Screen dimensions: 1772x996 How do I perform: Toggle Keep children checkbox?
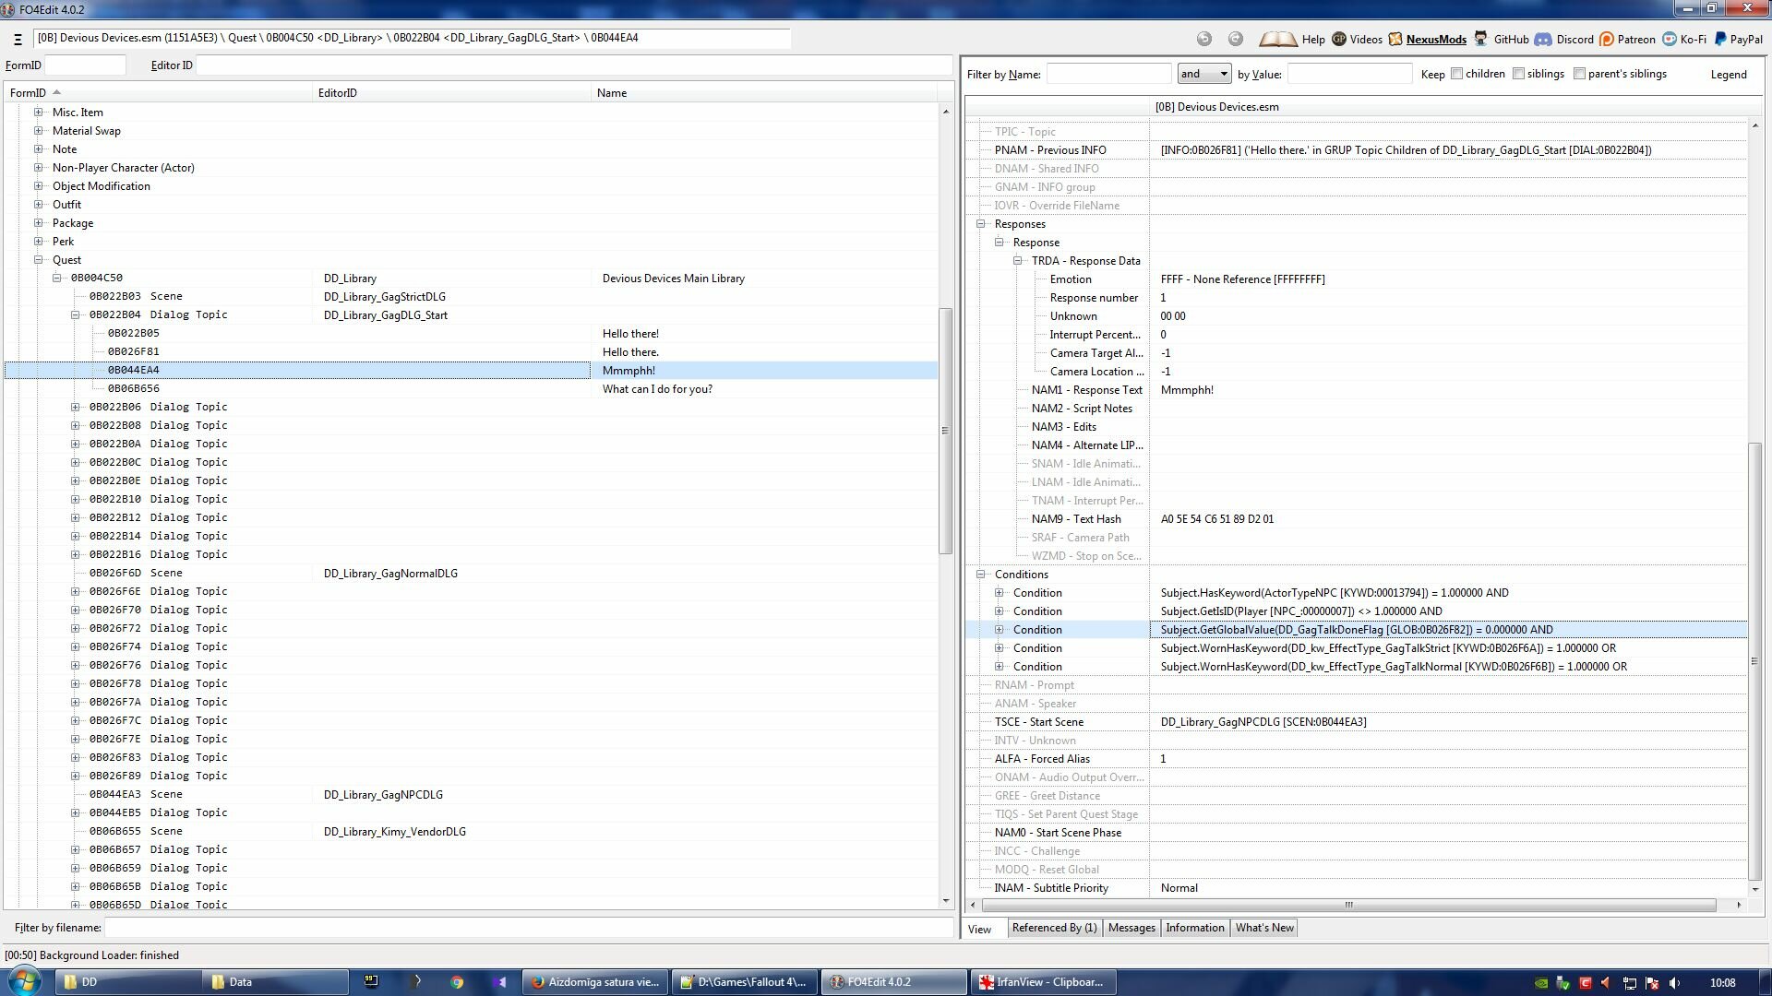pos(1456,74)
